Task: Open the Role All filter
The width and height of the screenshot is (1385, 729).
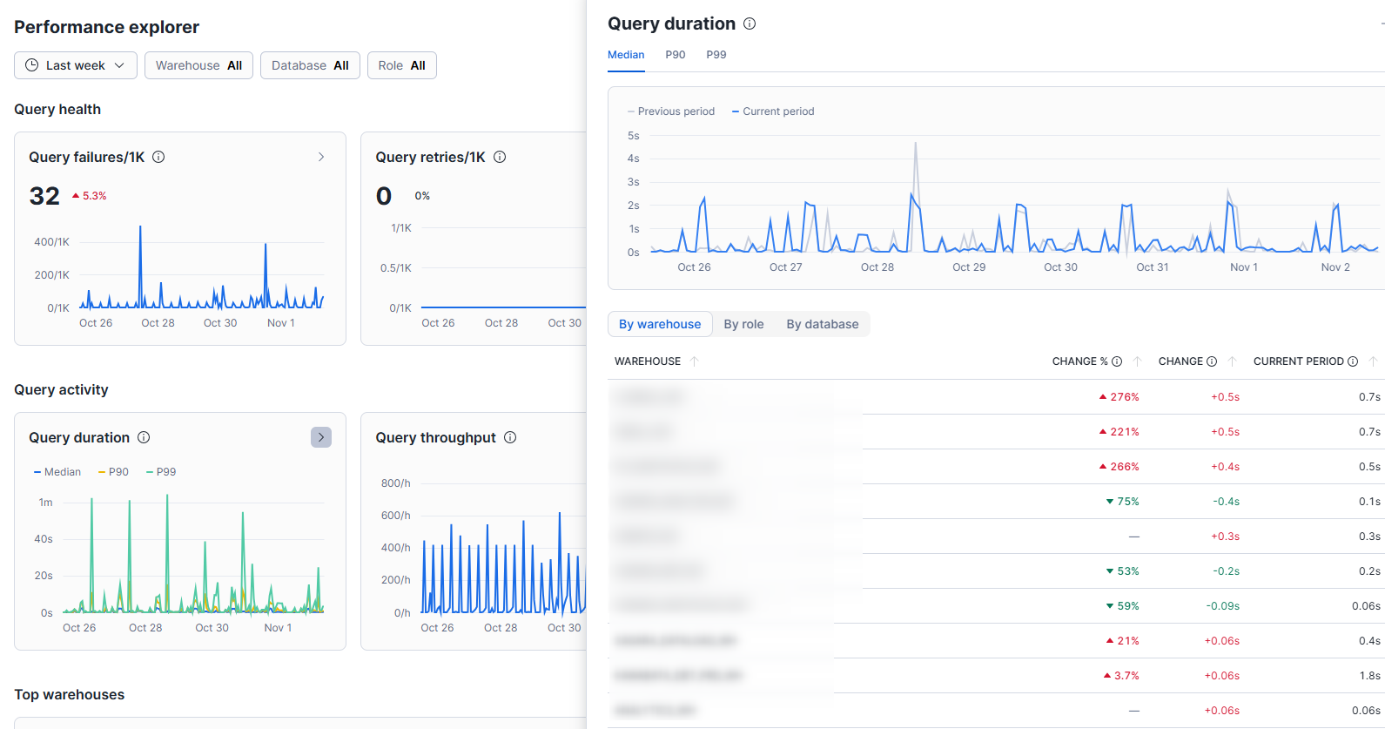Action: pos(401,65)
